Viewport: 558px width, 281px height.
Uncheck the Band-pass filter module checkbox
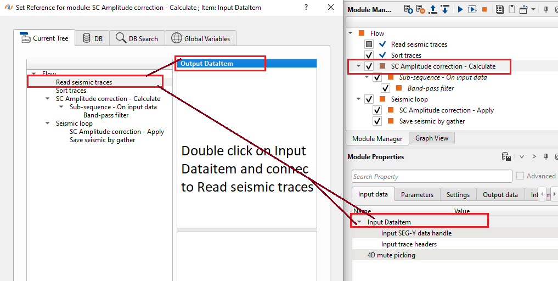coord(386,88)
